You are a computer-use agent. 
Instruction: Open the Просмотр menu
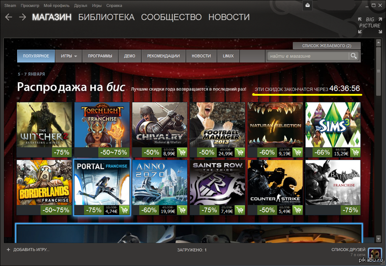[x=30, y=6]
